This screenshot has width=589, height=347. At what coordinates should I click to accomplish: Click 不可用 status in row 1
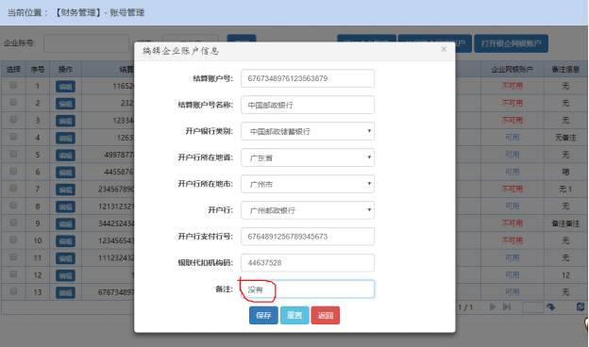pos(512,87)
